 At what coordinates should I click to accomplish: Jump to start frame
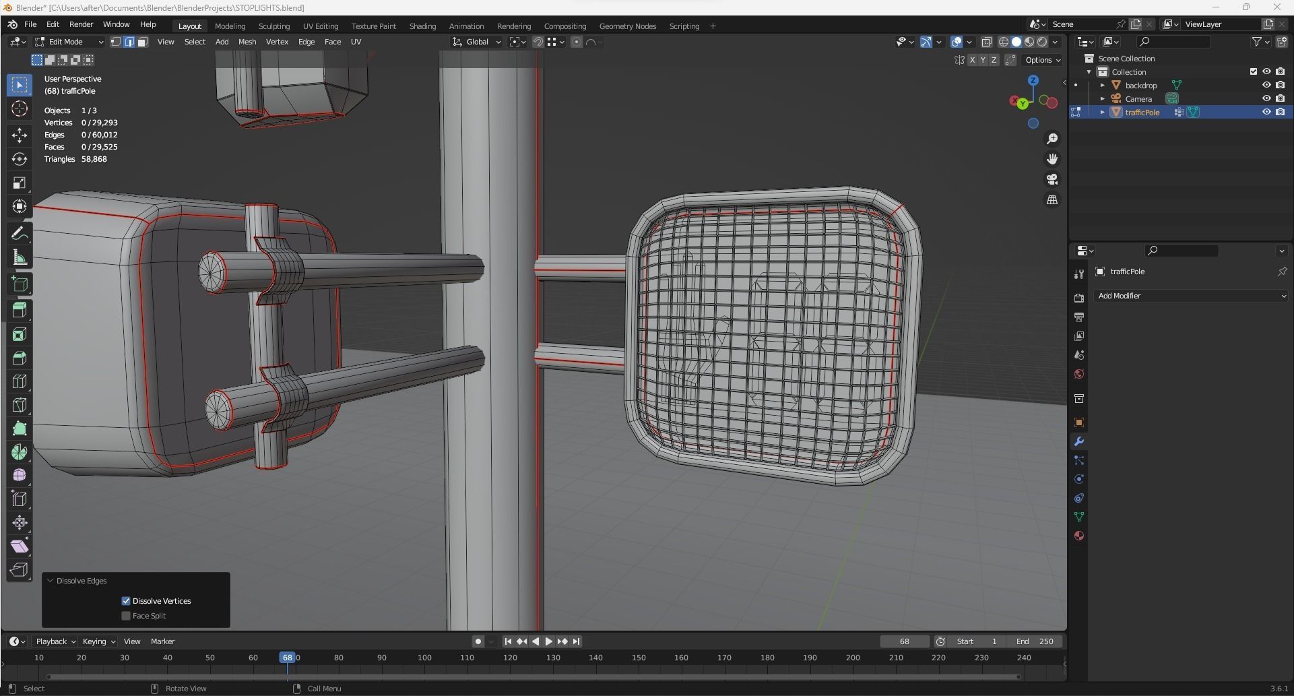(507, 641)
